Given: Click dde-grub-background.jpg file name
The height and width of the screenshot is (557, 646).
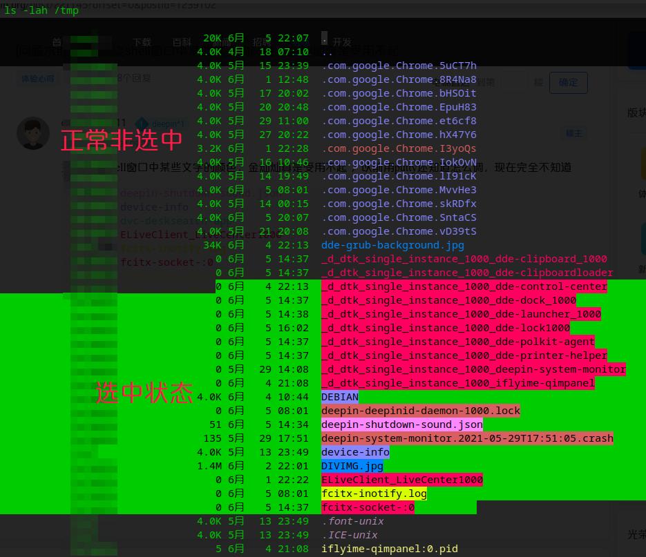Looking at the screenshot, I should click(392, 245).
